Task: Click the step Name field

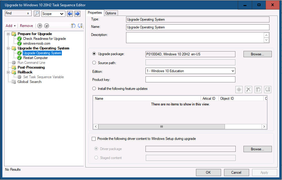Action: pos(198,27)
